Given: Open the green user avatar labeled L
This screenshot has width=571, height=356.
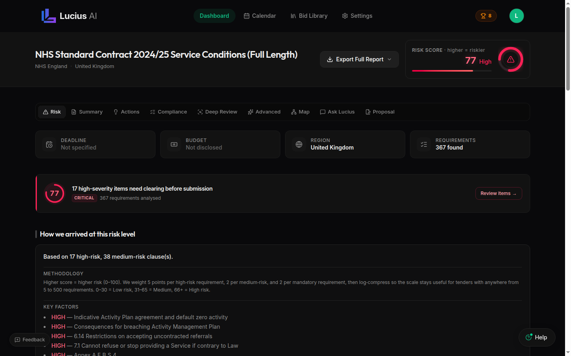Looking at the screenshot, I should tap(516, 16).
